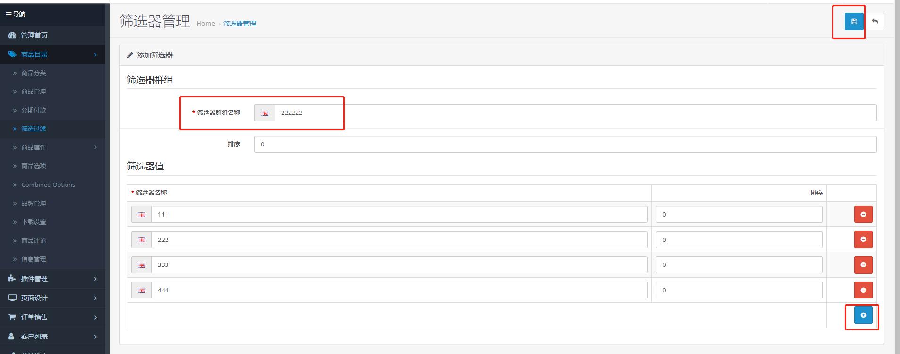Click the 筛选器群组名称 input field
900x354 pixels.
click(x=575, y=113)
